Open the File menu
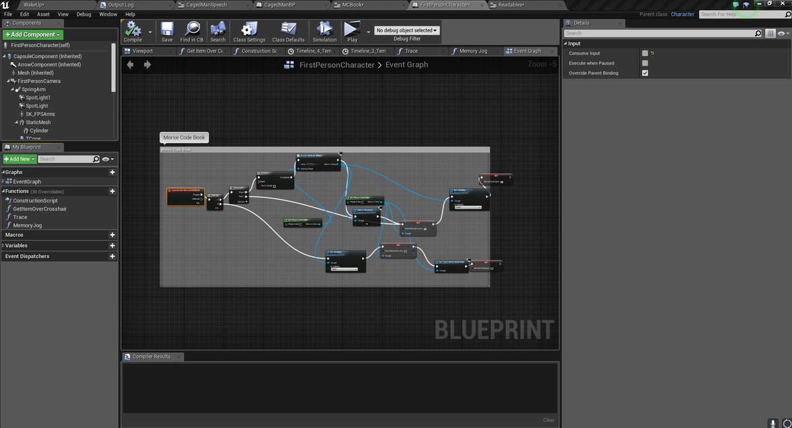The width and height of the screenshot is (792, 428). point(8,14)
